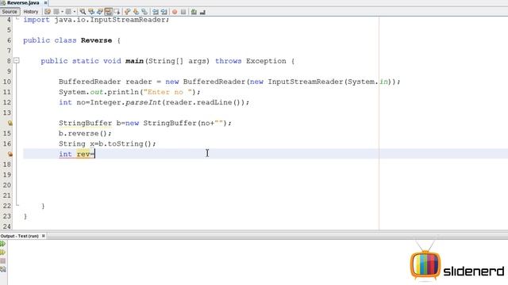Click the Find Next Occurrence icon
This screenshot has width=508, height=285.
coord(100,12)
